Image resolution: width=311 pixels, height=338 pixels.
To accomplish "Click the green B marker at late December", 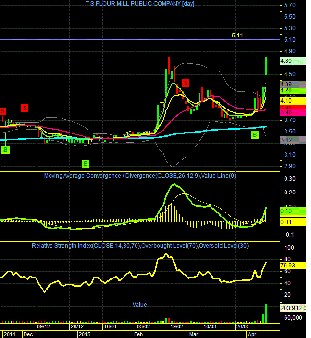I will (86, 164).
